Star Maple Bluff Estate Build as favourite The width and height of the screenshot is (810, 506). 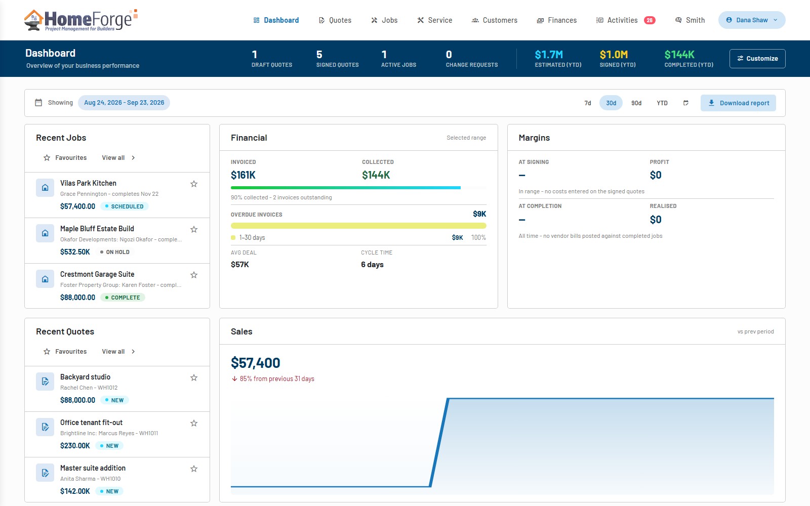194,229
